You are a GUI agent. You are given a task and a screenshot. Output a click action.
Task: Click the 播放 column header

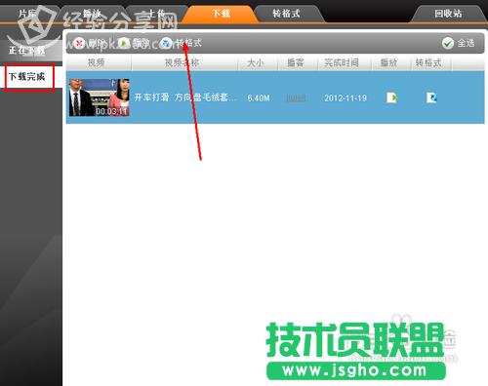(388, 62)
